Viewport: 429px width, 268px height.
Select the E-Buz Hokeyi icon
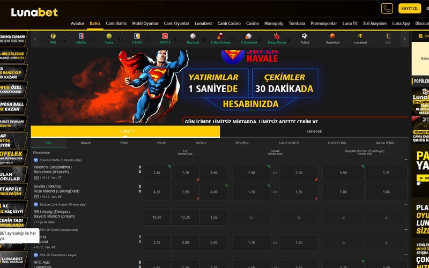click(x=220, y=36)
